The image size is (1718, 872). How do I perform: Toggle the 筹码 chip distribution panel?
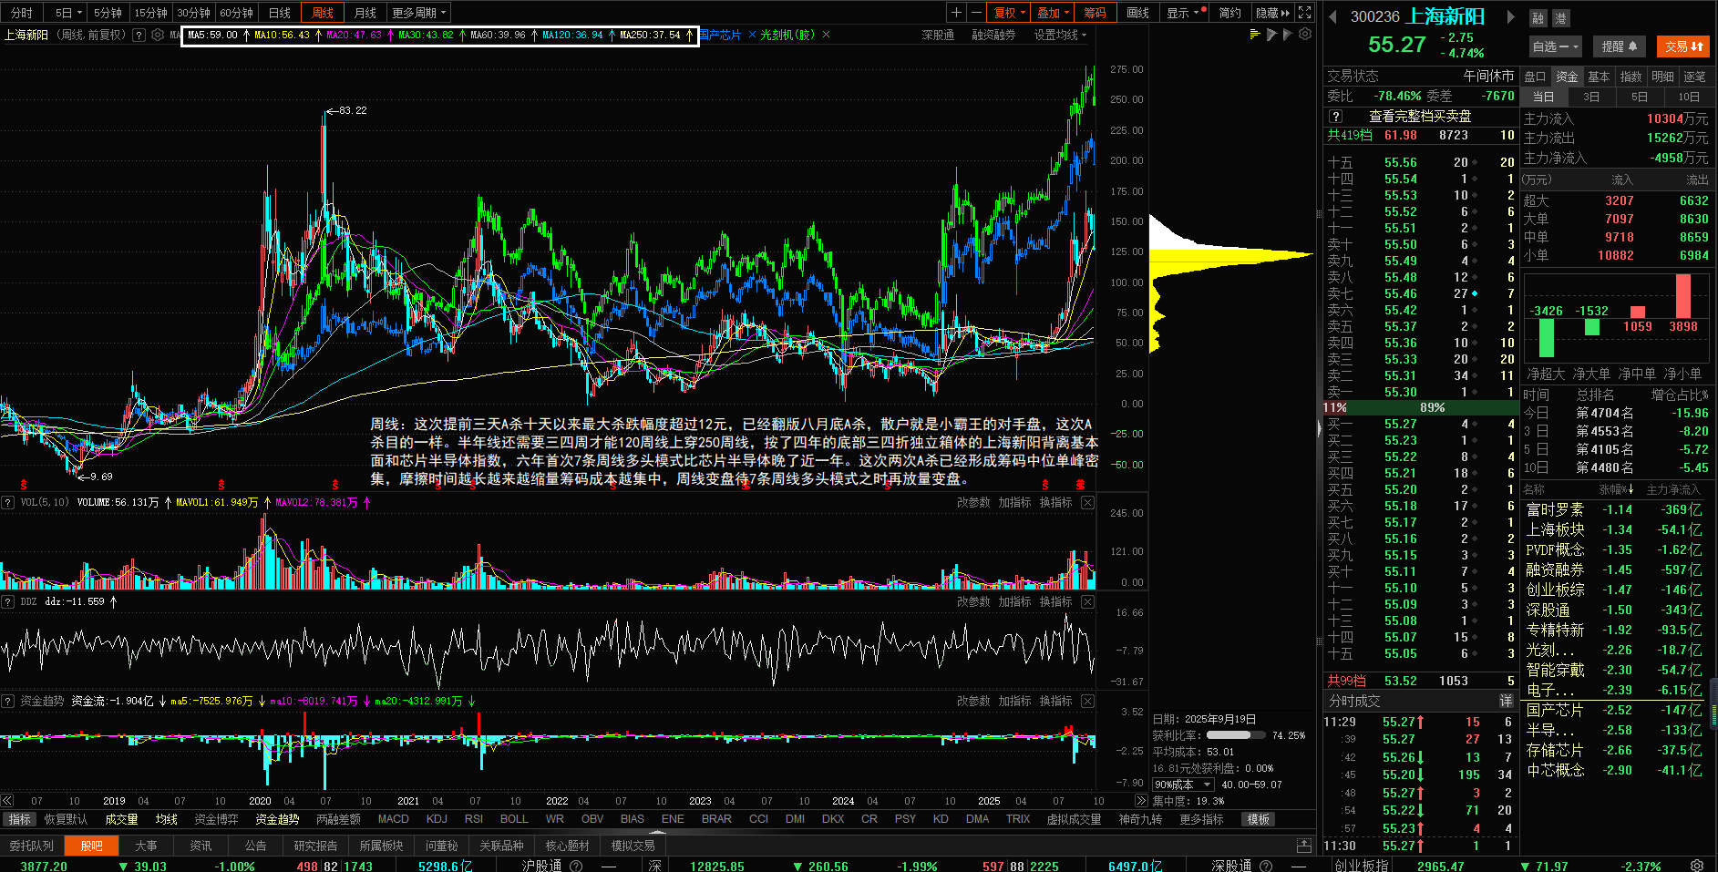pyautogui.click(x=1095, y=13)
